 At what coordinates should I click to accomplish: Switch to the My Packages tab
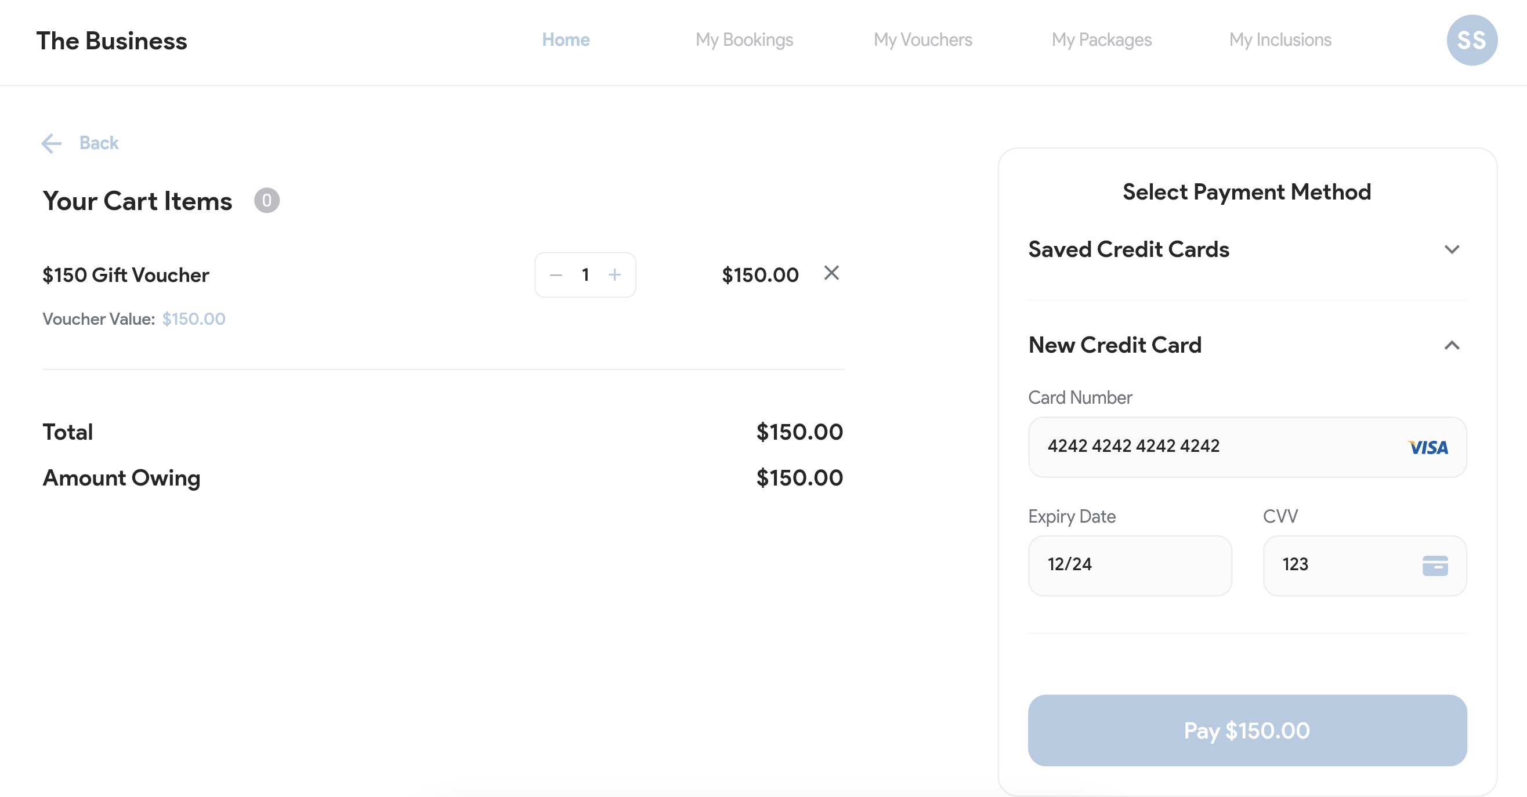point(1101,39)
